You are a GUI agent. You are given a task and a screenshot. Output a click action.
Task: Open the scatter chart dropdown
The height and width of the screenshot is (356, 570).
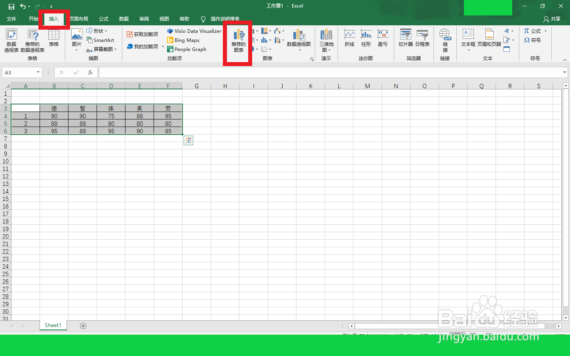[266, 49]
